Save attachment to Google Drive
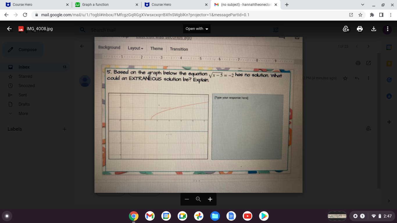The image size is (397, 223). click(x=346, y=29)
